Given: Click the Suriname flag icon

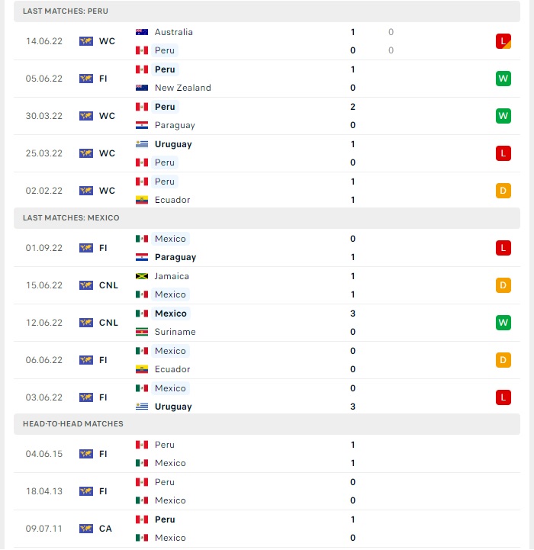Looking at the screenshot, I should tap(142, 332).
